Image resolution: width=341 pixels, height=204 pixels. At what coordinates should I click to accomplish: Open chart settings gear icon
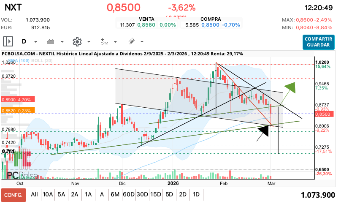click(77, 41)
